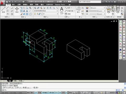Click the Model (模型) status bar button
This screenshot has width=126, height=94.
[71, 93]
